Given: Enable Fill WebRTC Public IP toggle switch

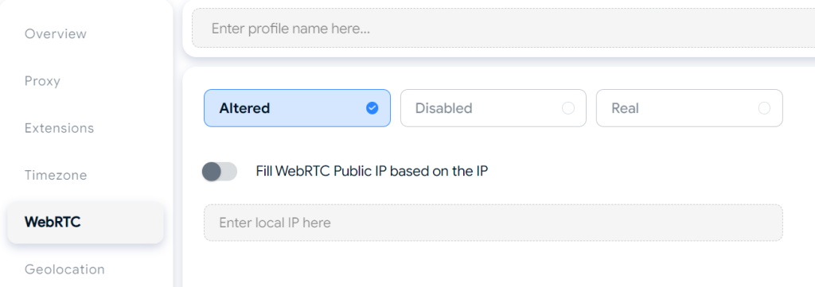Looking at the screenshot, I should pos(220,171).
